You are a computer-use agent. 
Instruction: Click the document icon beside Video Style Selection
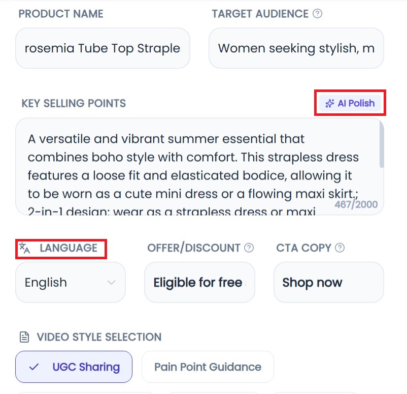coord(24,337)
